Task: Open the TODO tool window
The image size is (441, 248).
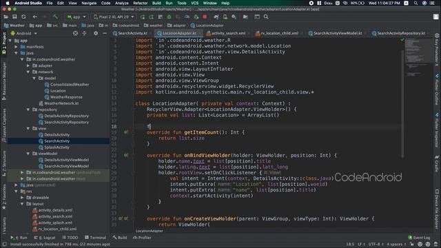Action: point(70,238)
